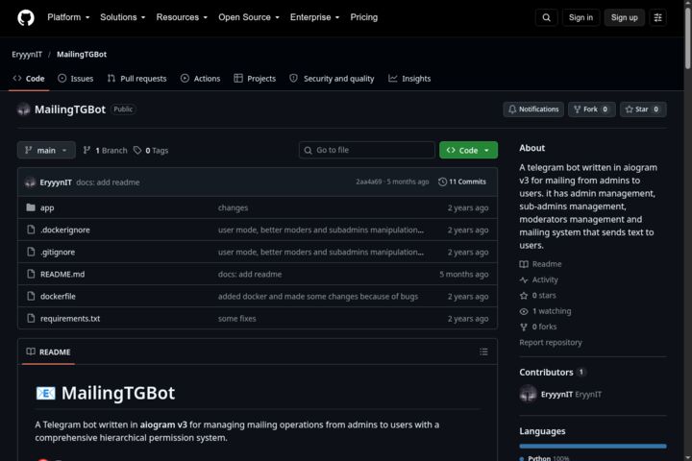
Task: Open the search magnifier icon in header
Action: click(x=546, y=17)
